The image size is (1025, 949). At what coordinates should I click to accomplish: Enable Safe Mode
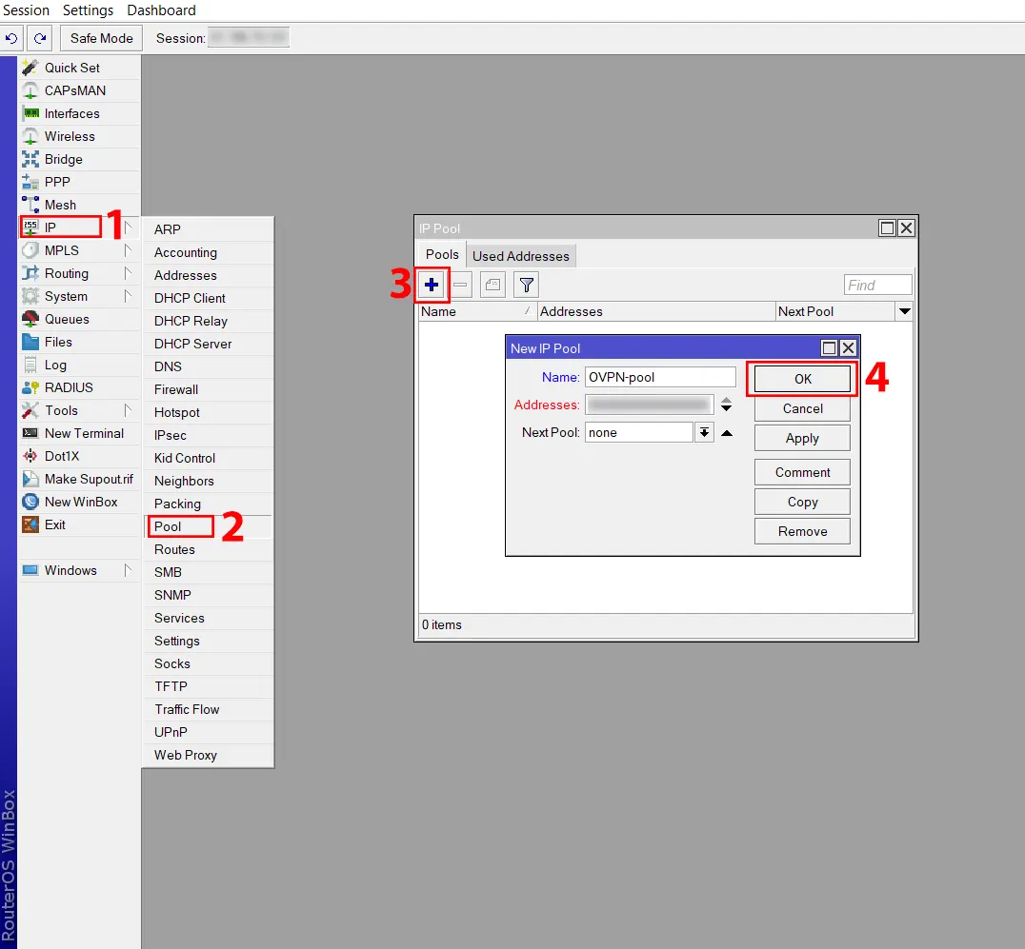pyautogui.click(x=100, y=38)
